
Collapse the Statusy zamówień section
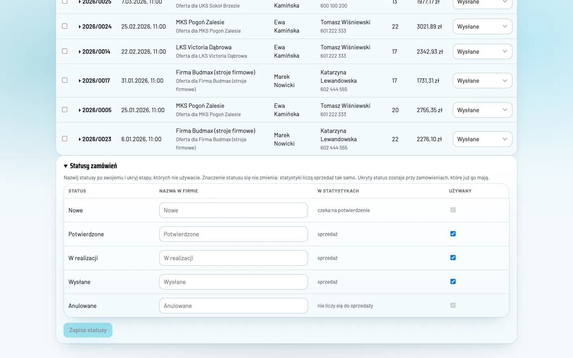pyautogui.click(x=90, y=166)
